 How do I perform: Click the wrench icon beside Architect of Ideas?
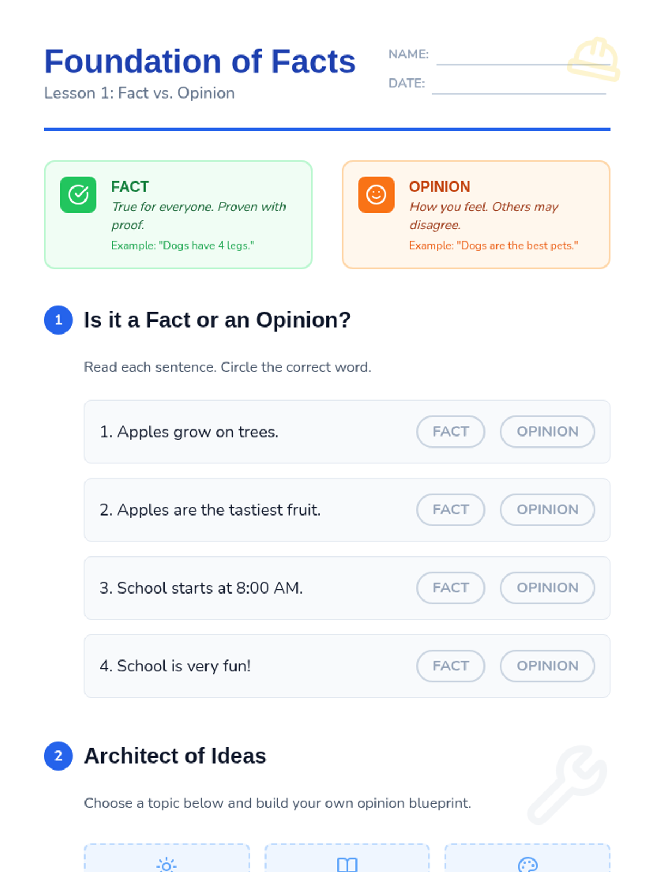pos(568,784)
